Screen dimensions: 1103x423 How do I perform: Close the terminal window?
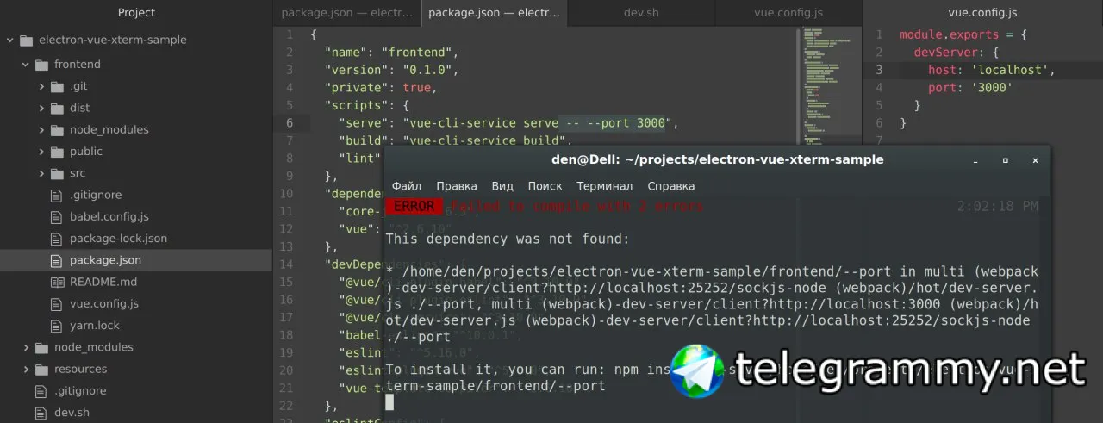pyautogui.click(x=1035, y=160)
